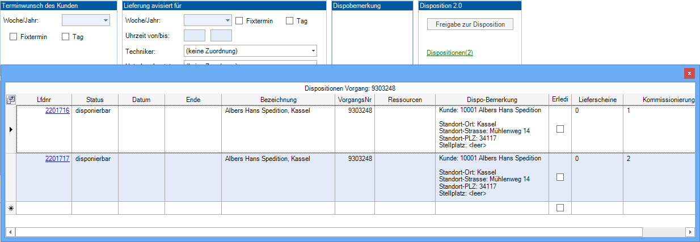Check Fixtermin in Lieferung avisiert für
700x242 pixels.
(x=239, y=21)
